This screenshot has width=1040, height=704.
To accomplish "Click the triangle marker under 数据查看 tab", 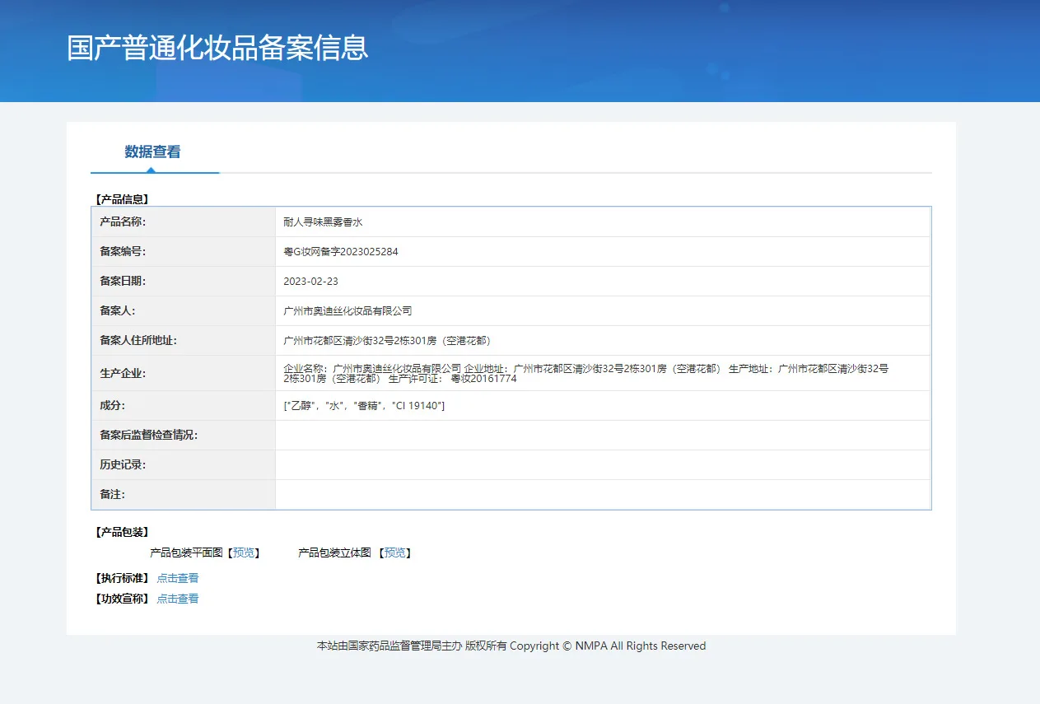I will tap(151, 170).
